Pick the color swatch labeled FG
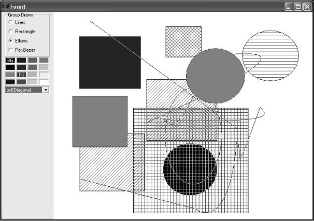The image size is (314, 221). point(21,75)
